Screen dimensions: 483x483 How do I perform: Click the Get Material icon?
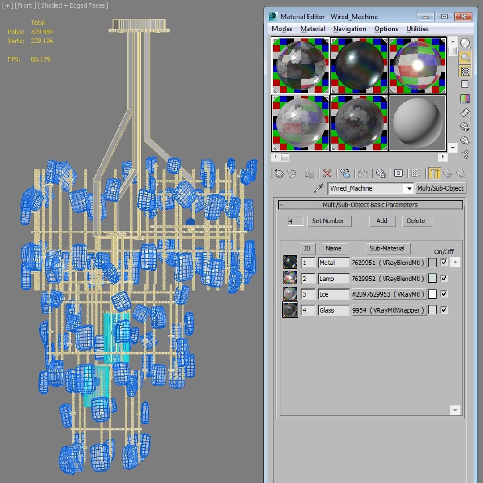[x=279, y=174]
